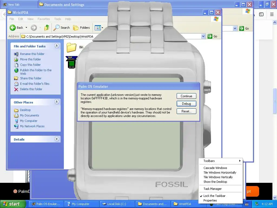Click Delete this folder
The image size is (277, 208).
pos(31,89)
